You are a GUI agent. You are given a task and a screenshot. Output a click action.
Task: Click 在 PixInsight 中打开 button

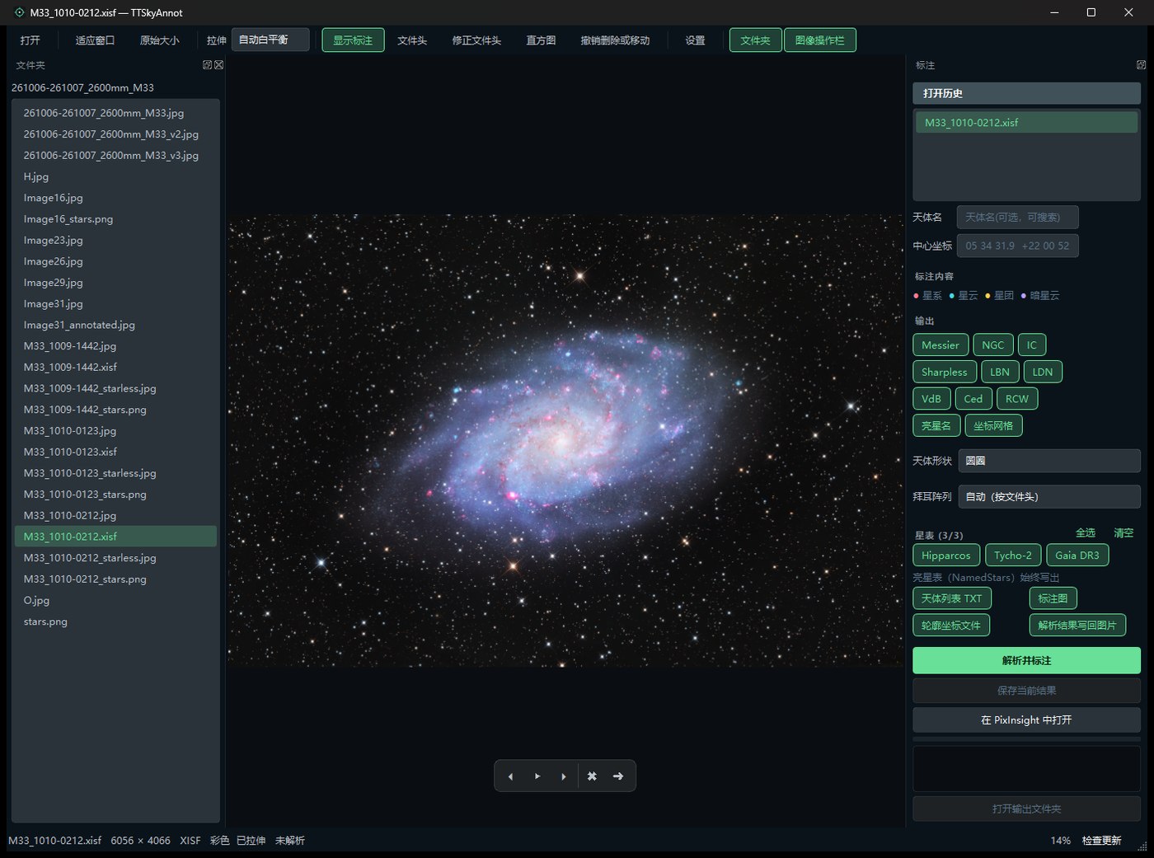point(1026,720)
